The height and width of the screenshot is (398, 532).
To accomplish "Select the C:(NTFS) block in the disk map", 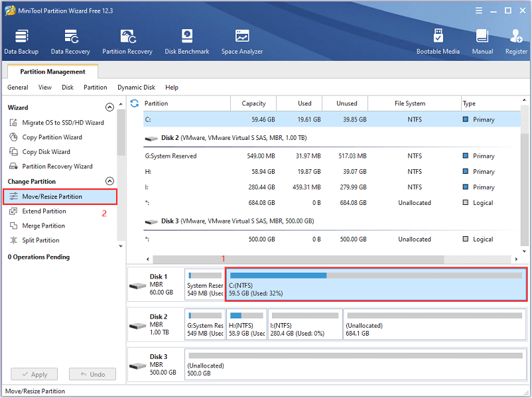I will (376, 285).
